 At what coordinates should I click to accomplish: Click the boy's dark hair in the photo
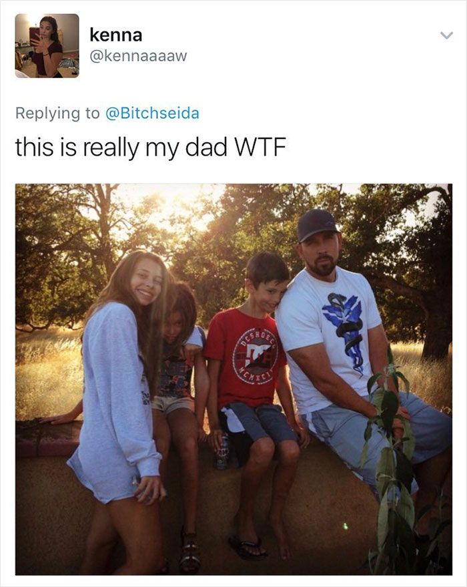tap(267, 266)
